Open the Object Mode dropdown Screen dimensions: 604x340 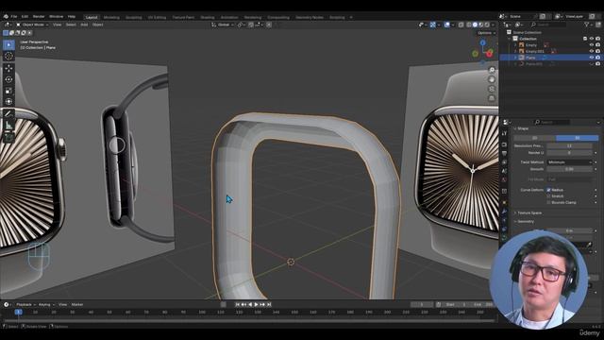(32, 25)
